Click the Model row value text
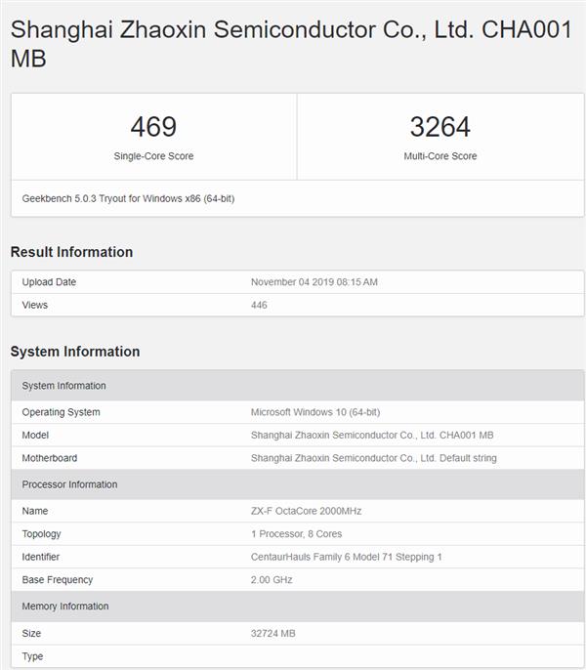This screenshot has width=586, height=670. [371, 435]
